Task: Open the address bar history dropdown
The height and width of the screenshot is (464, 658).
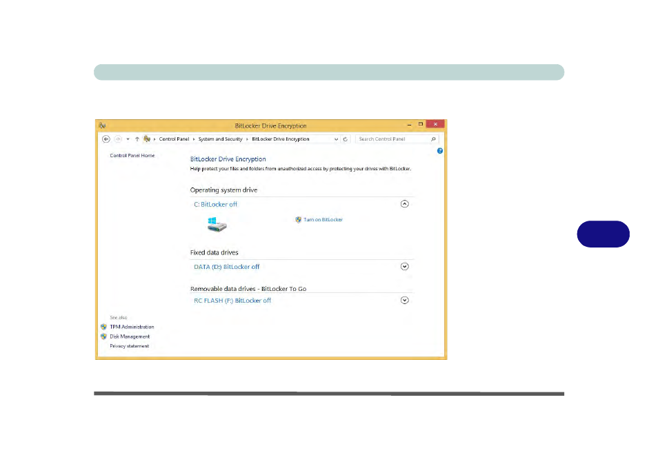Action: (336, 139)
